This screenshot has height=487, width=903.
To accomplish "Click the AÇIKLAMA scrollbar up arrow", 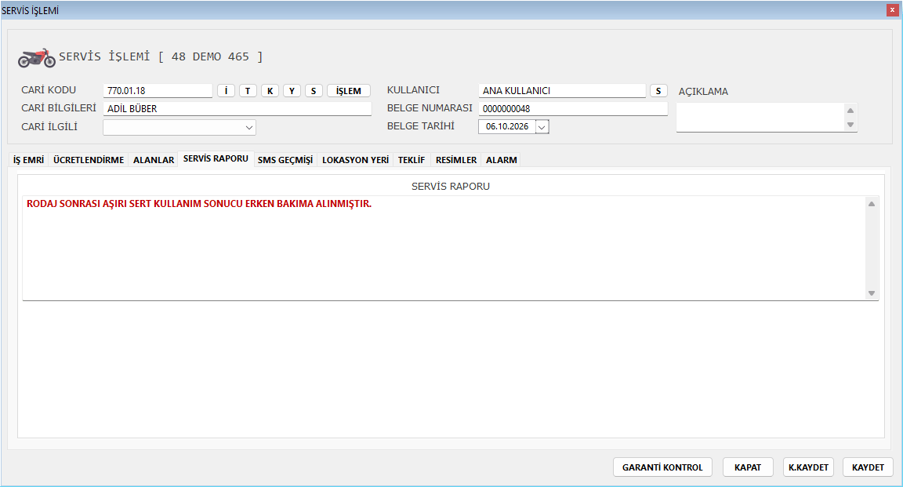I will 850,110.
